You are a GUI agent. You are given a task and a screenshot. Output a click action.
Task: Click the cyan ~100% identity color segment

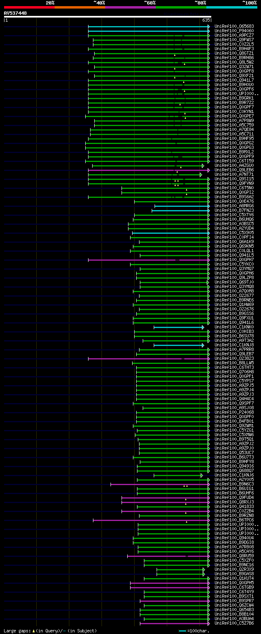pyautogui.click(x=232, y=7)
